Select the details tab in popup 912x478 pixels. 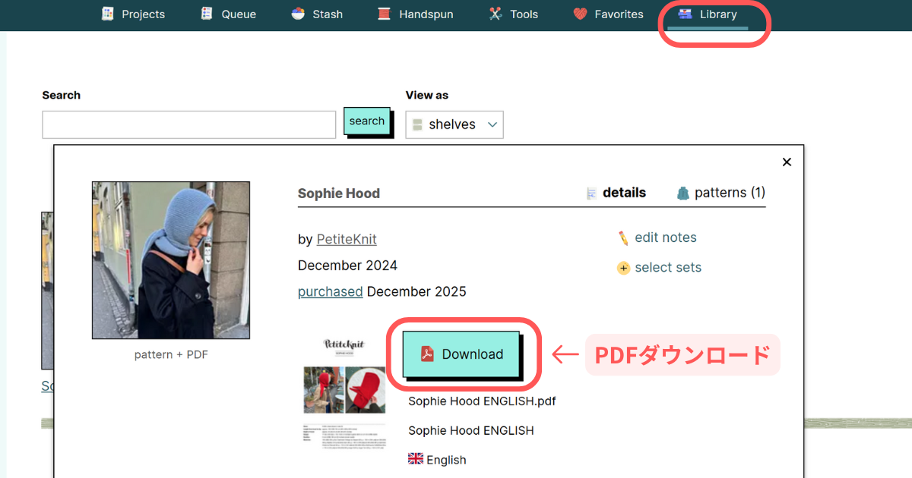[x=616, y=193]
